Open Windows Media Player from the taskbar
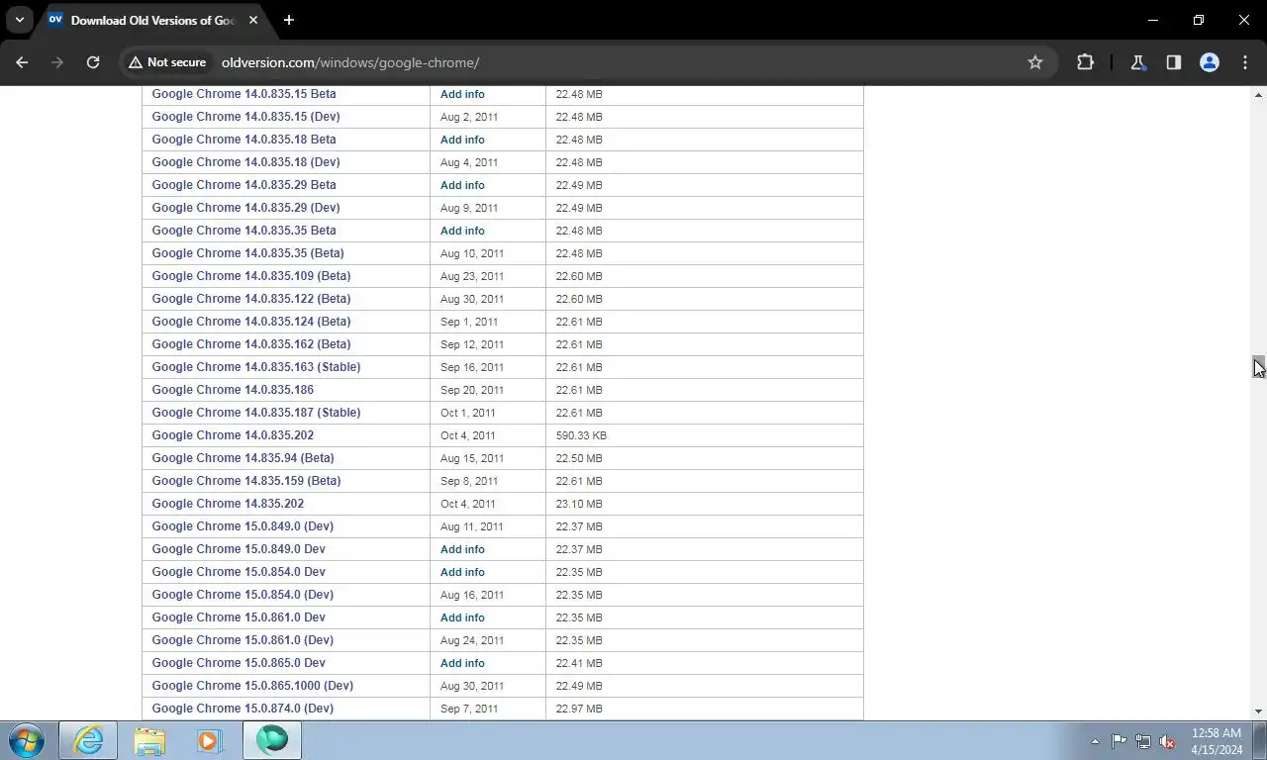Image resolution: width=1267 pixels, height=760 pixels. point(209,740)
